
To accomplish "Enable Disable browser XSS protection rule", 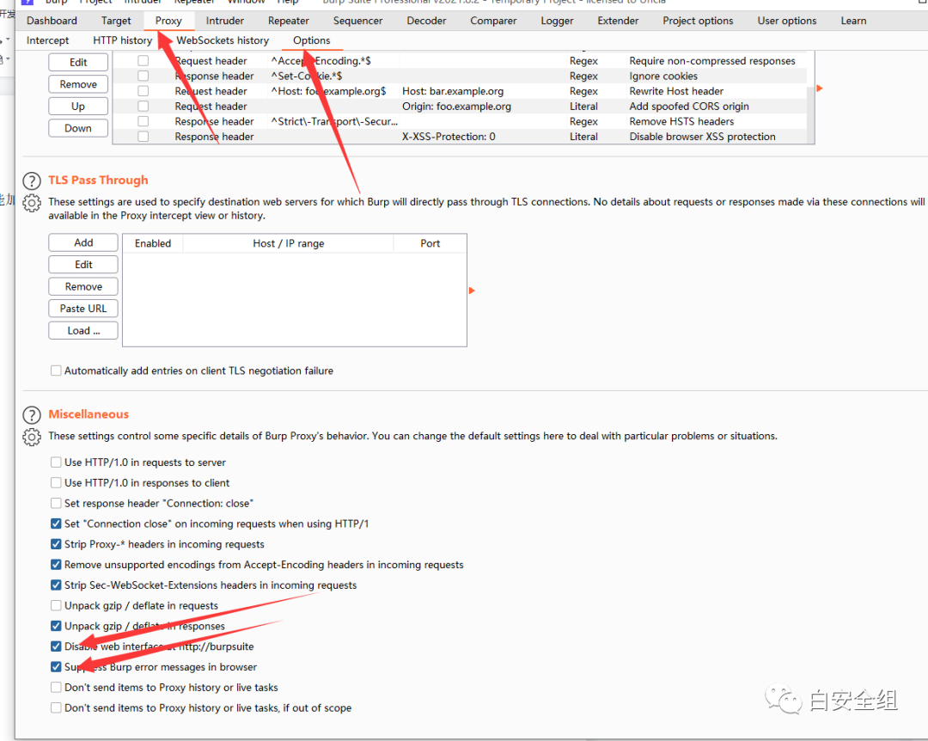I will pyautogui.click(x=143, y=136).
